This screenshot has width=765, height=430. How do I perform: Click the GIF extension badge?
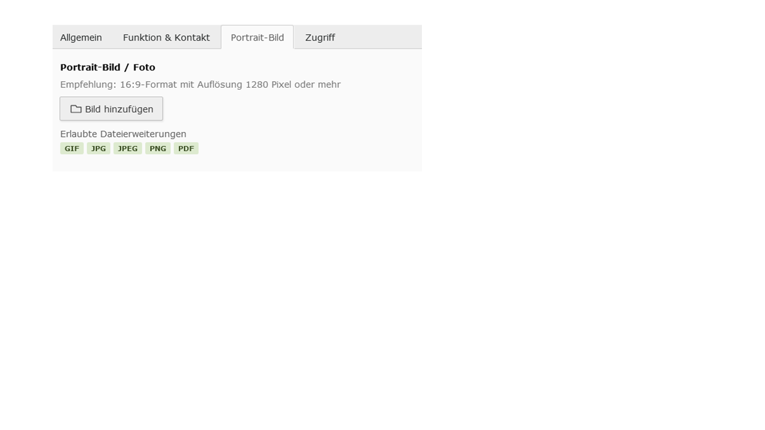72,149
